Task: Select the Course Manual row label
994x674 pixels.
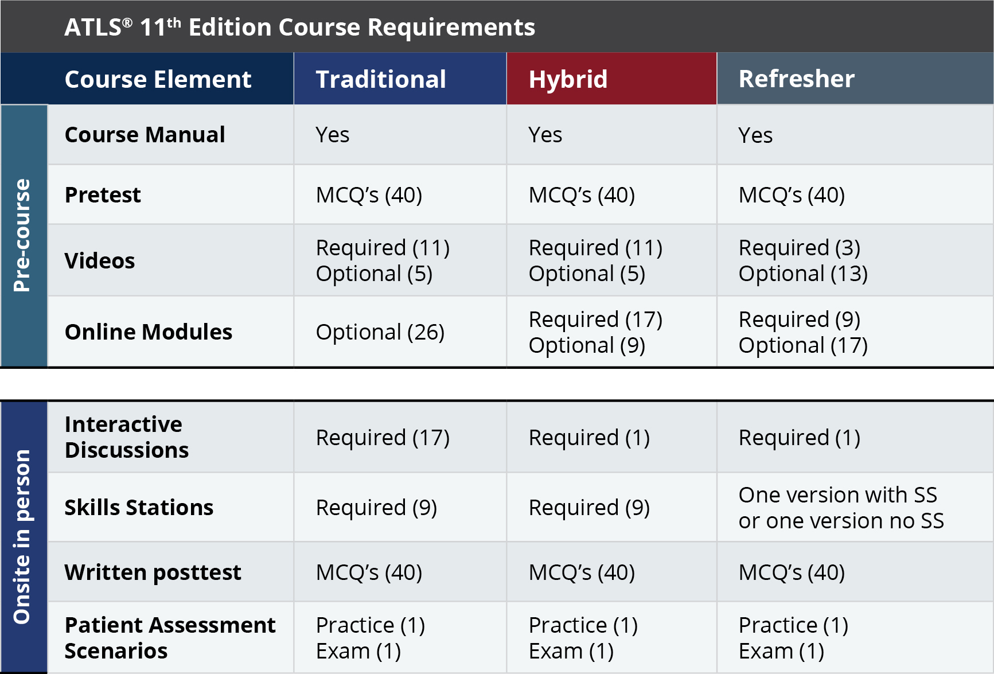Action: click(x=145, y=135)
